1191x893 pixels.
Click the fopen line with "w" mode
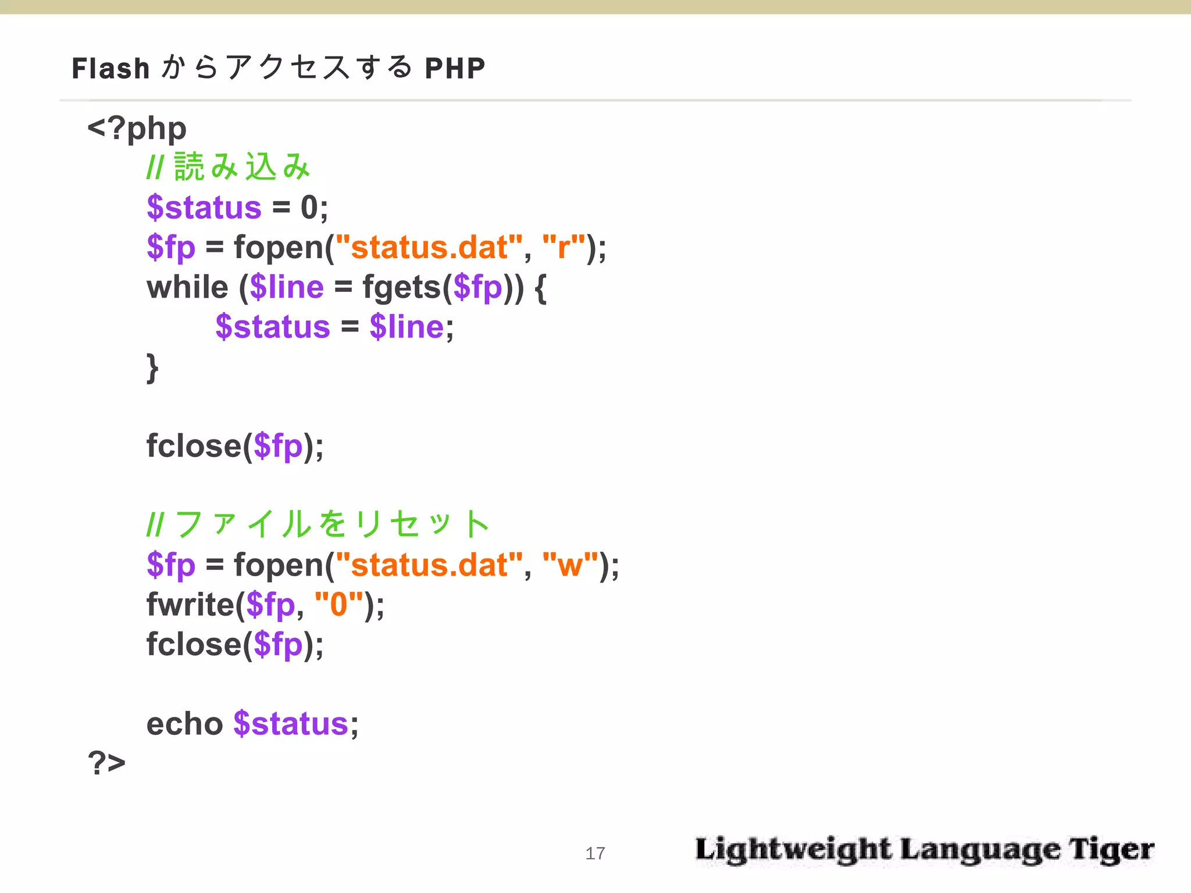[383, 565]
